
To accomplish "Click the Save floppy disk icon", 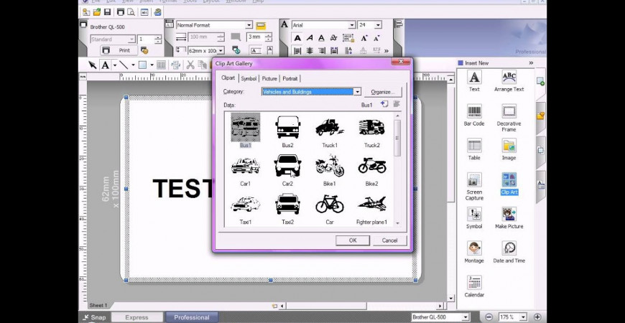I will pos(107,12).
